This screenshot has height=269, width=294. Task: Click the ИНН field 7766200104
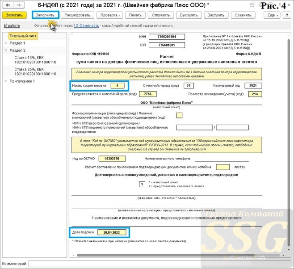(x=167, y=37)
